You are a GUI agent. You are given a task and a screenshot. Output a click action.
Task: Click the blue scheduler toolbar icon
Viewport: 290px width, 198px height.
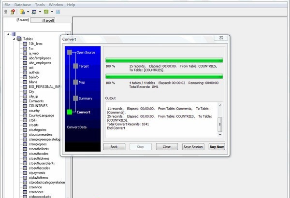click(x=34, y=12)
